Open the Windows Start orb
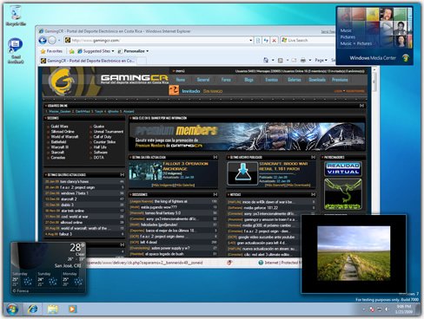424x319 pixels. [12, 309]
